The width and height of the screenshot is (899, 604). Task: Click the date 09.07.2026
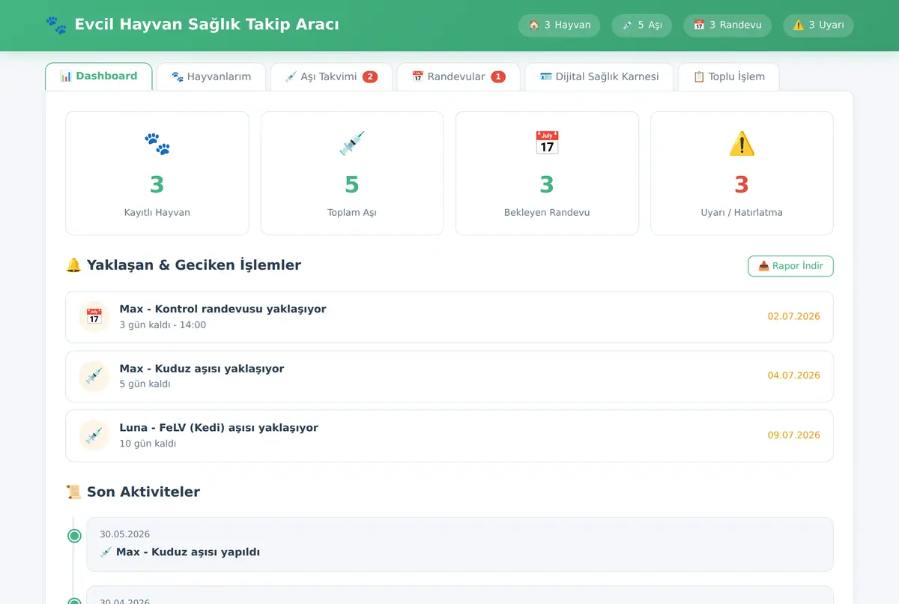coord(793,435)
